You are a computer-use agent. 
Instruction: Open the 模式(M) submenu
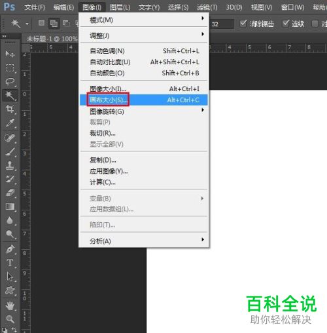[x=144, y=20]
